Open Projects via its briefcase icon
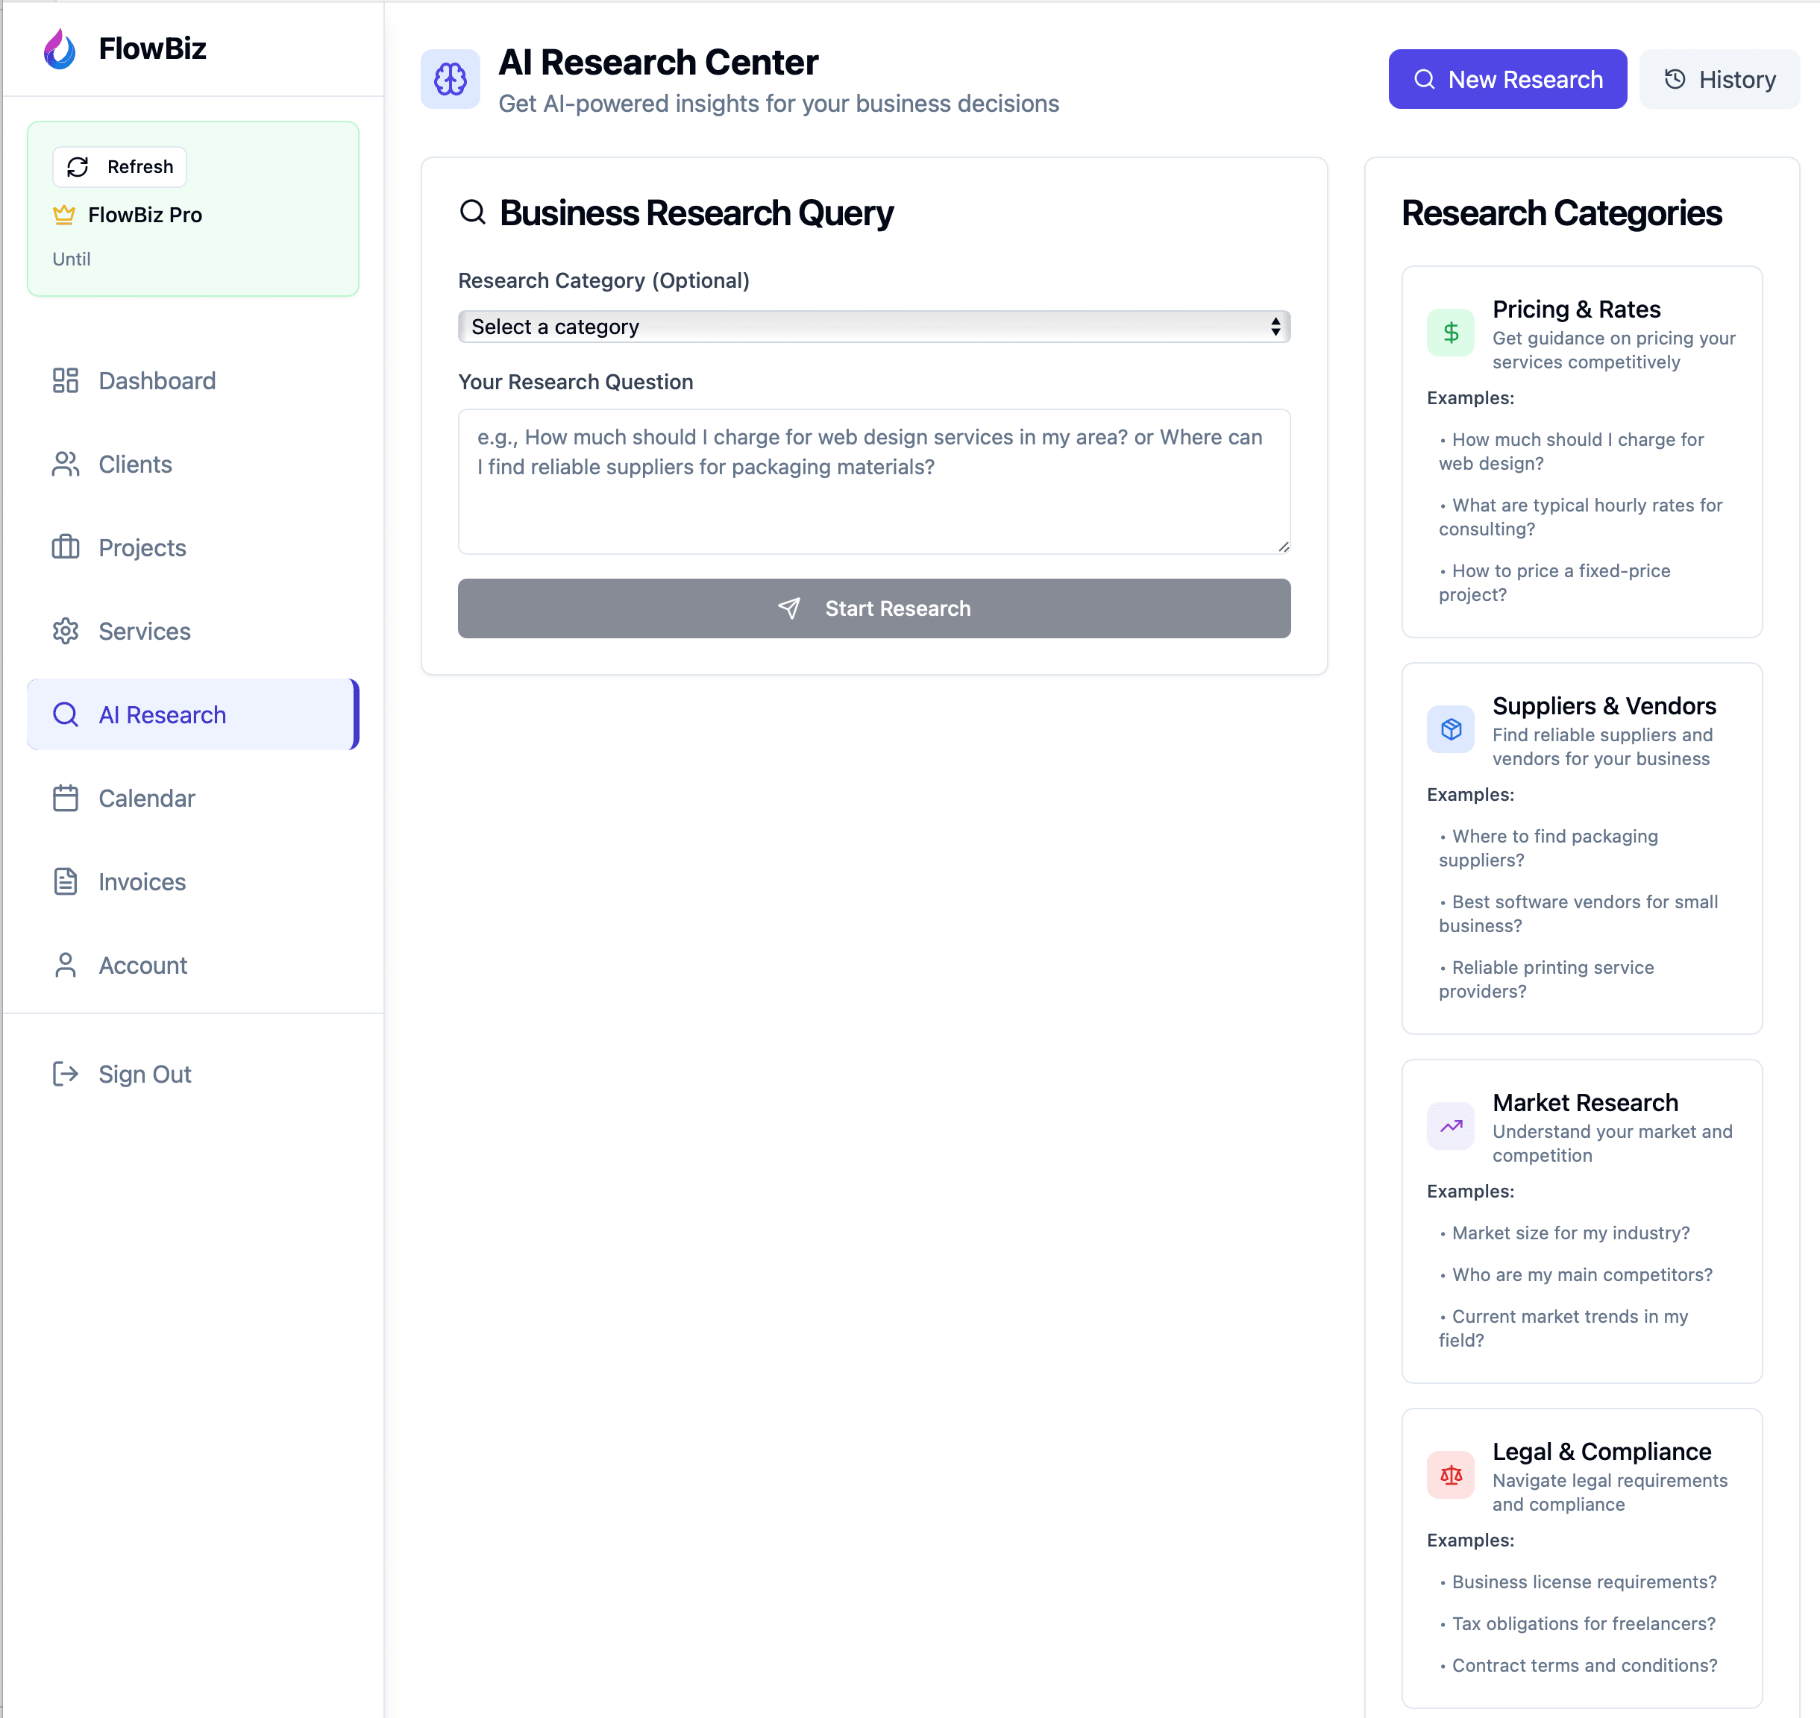Screen dimensions: 1820x1718 64,547
